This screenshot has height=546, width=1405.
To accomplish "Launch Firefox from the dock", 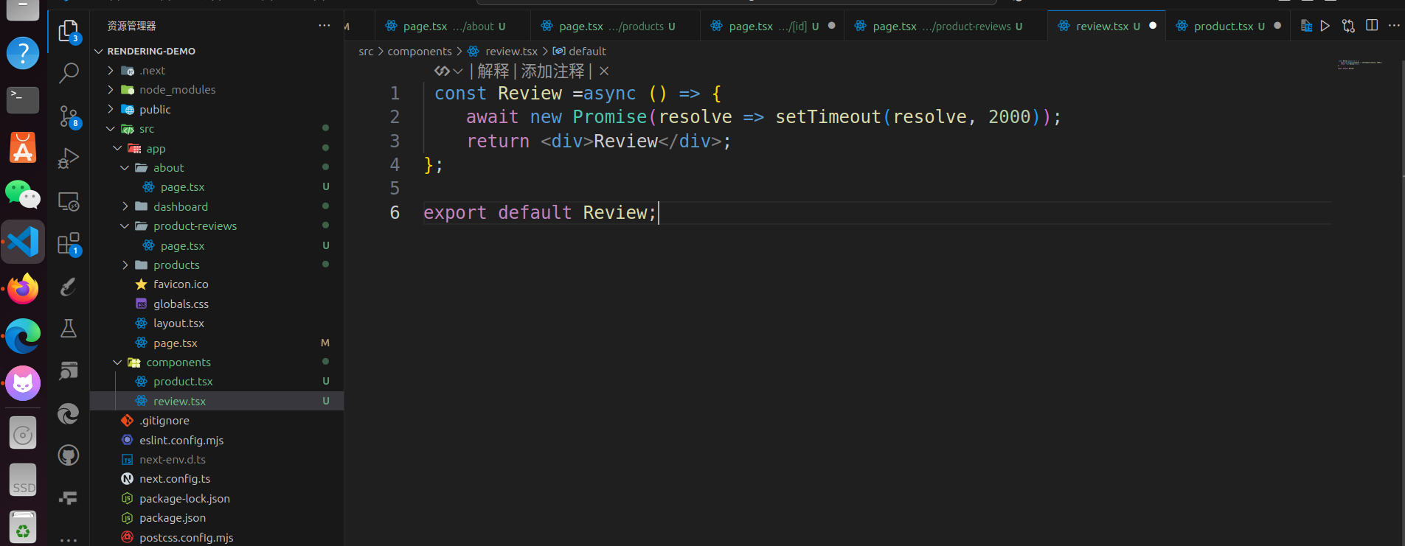I will pyautogui.click(x=23, y=289).
